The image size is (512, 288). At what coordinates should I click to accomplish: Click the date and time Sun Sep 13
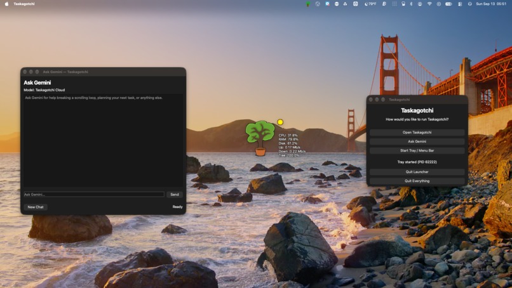[x=491, y=4]
